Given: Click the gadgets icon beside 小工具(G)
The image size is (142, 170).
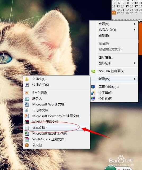Looking at the screenshot, I should tap(93, 93).
